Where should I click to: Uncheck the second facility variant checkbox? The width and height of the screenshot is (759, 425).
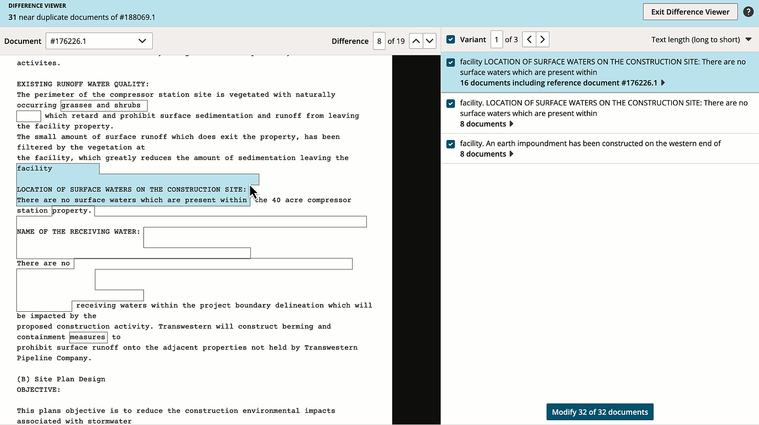pyautogui.click(x=451, y=104)
